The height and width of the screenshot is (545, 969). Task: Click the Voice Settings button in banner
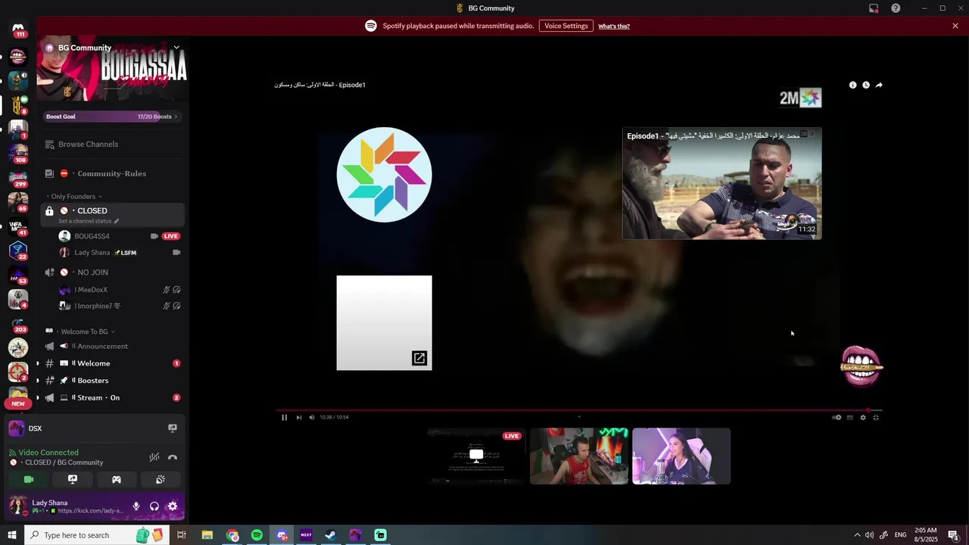tap(566, 26)
